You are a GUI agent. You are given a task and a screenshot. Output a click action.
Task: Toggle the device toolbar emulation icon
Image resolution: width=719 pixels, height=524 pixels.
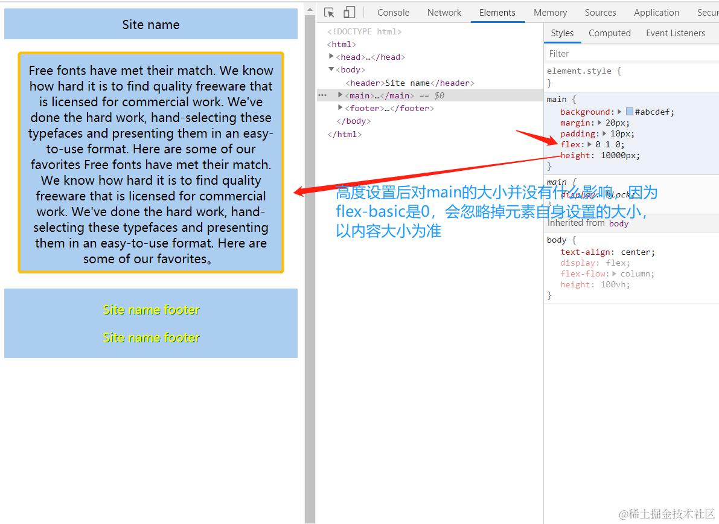348,11
